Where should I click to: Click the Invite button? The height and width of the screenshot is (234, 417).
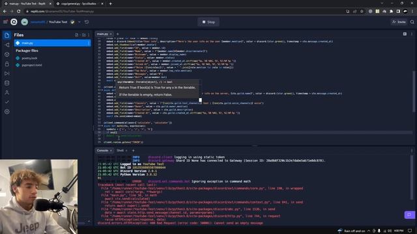point(399,22)
